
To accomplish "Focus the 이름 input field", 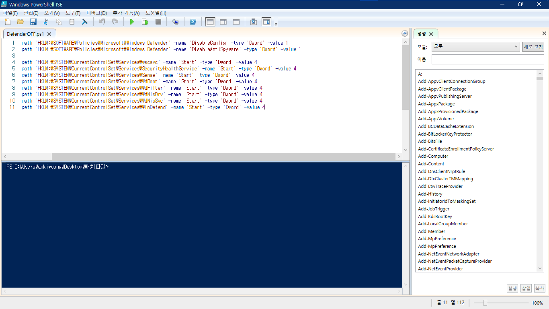I will (x=488, y=60).
